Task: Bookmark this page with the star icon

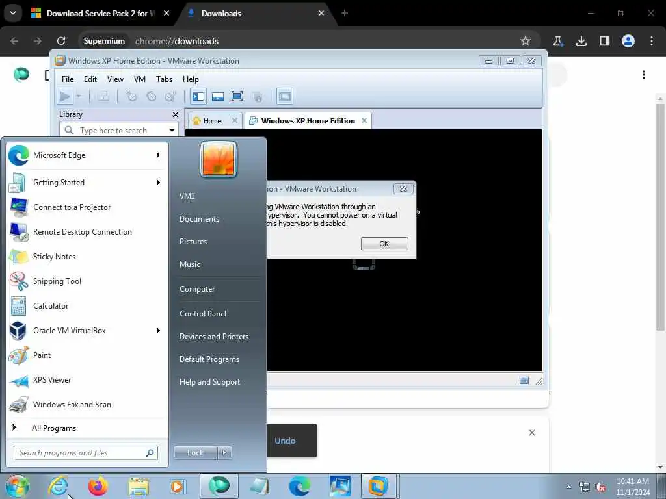Action: pyautogui.click(x=526, y=41)
